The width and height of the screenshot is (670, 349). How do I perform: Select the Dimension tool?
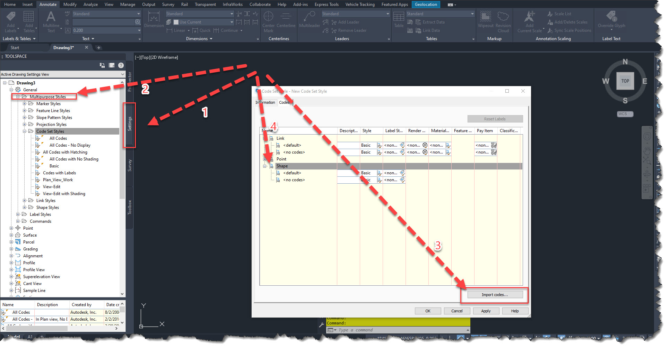154,19
